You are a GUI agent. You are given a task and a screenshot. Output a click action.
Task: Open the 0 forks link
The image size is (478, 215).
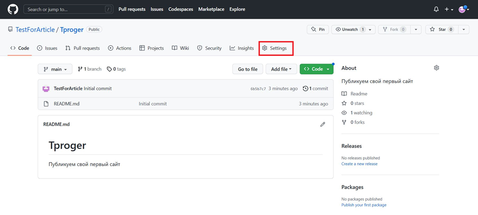(353, 122)
